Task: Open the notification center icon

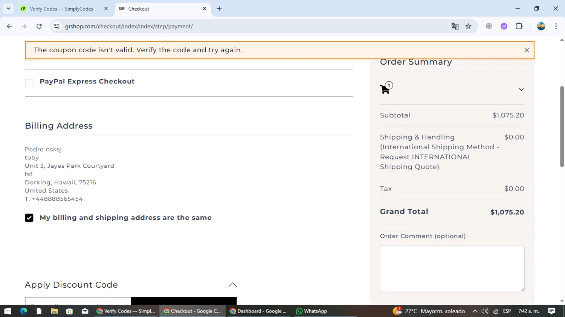Action: (552, 311)
